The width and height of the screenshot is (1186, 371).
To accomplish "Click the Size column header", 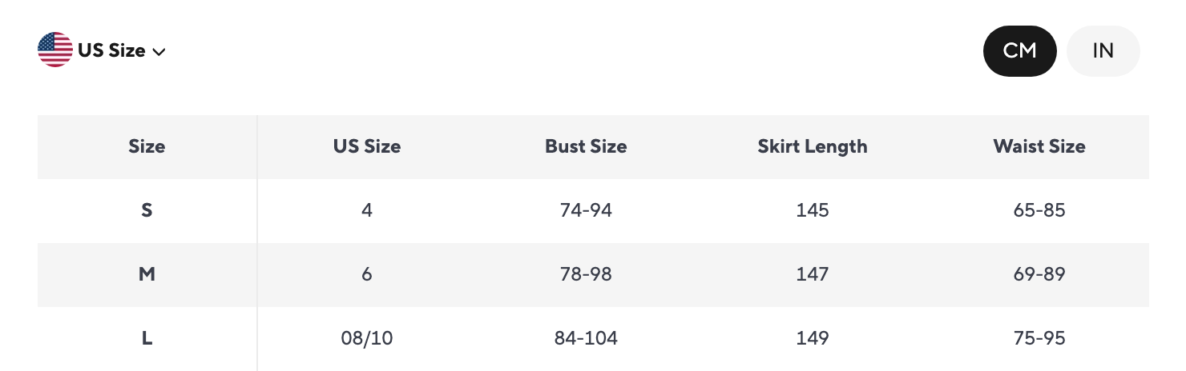I will (x=147, y=146).
